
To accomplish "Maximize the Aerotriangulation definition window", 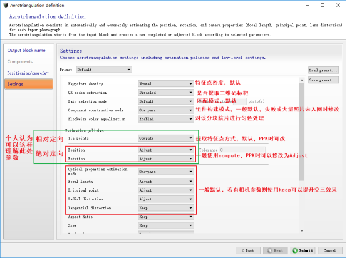I will point(323,5).
